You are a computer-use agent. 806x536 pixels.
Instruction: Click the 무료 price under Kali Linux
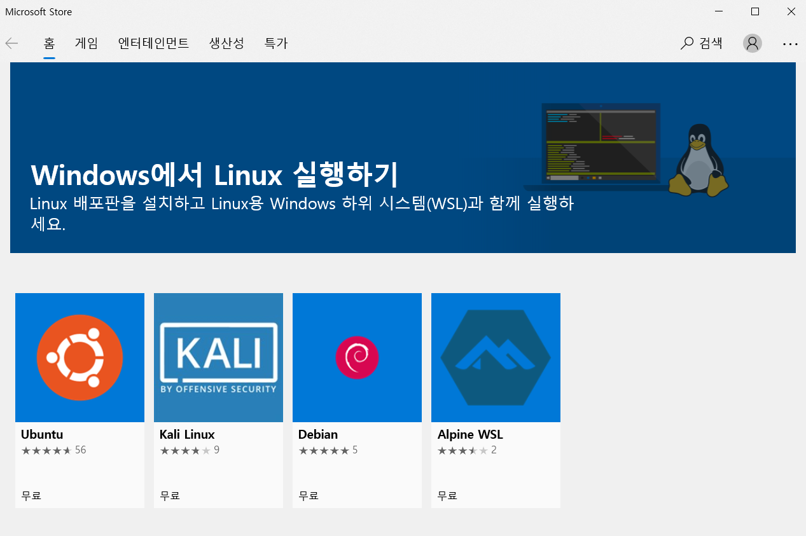(x=170, y=495)
